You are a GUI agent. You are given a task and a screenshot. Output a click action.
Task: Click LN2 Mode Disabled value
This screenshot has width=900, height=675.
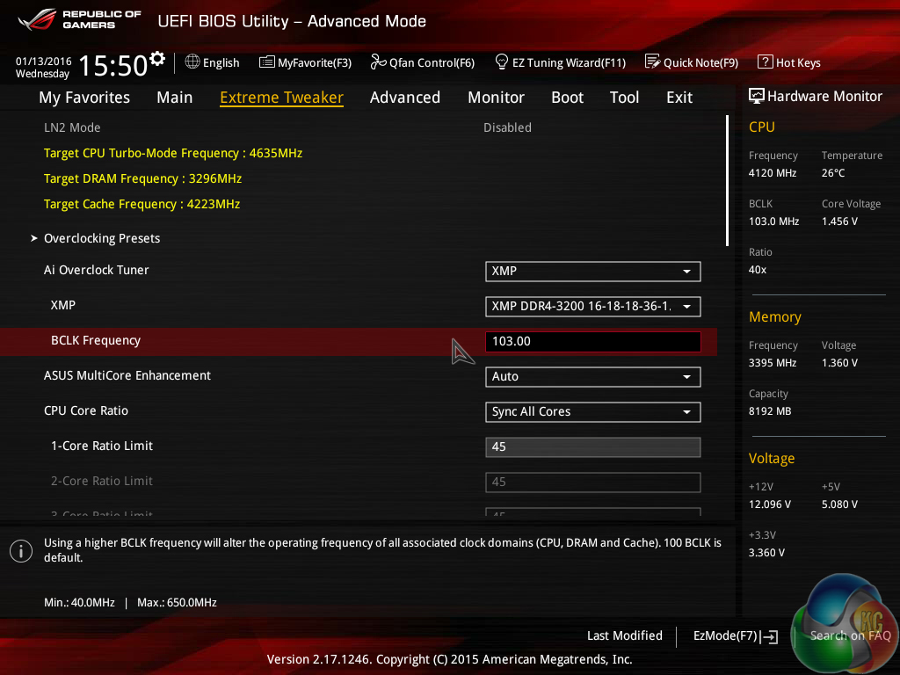point(507,127)
